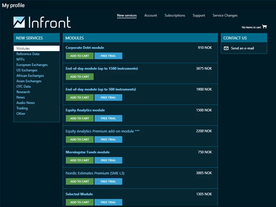The height and width of the screenshot is (207, 276).
Task: Click the 3005 NOK price
Action: (x=204, y=173)
